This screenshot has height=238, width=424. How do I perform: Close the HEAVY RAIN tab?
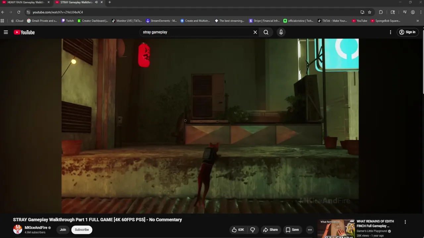point(48,2)
